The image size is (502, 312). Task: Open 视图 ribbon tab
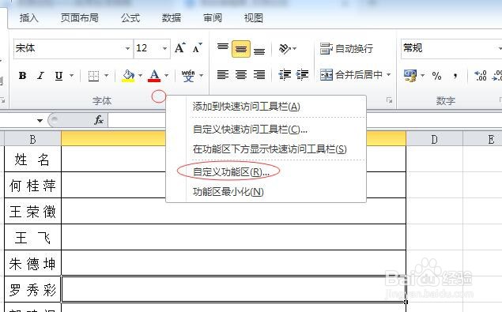pos(253,17)
